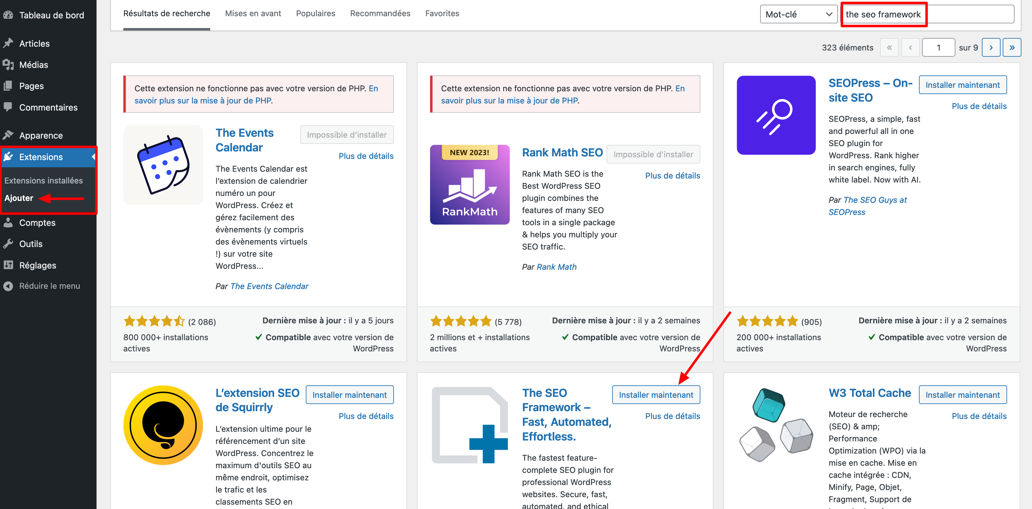Select the Apparence brush icon
Image resolution: width=1032 pixels, height=509 pixels.
(9, 135)
